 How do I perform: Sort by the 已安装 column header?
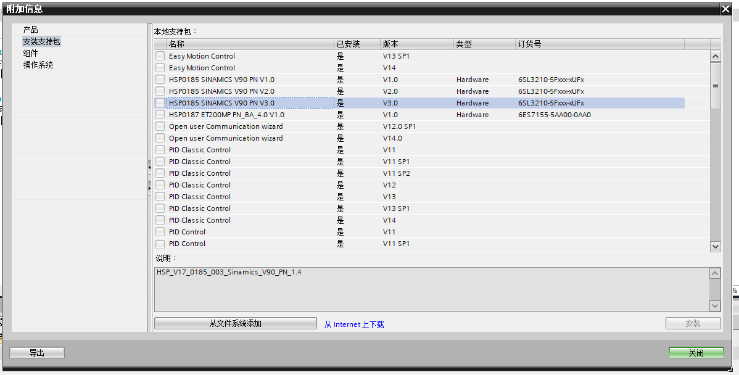(x=357, y=44)
